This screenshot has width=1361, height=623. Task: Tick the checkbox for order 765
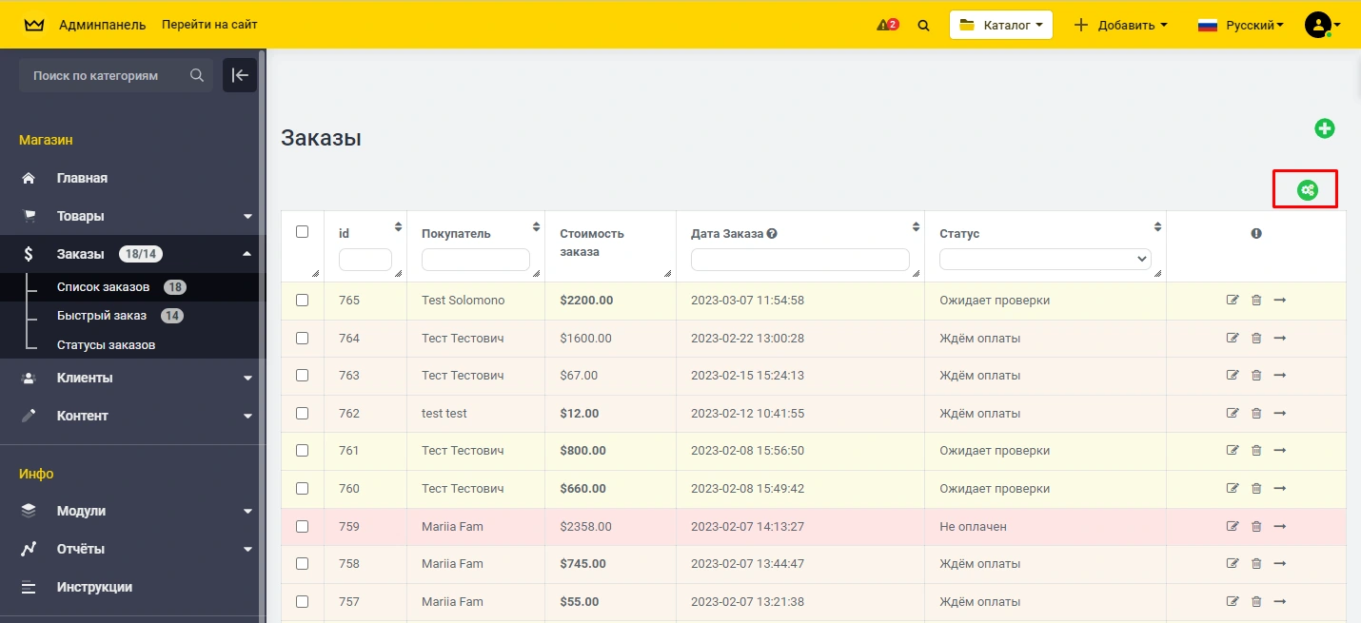[x=303, y=300]
